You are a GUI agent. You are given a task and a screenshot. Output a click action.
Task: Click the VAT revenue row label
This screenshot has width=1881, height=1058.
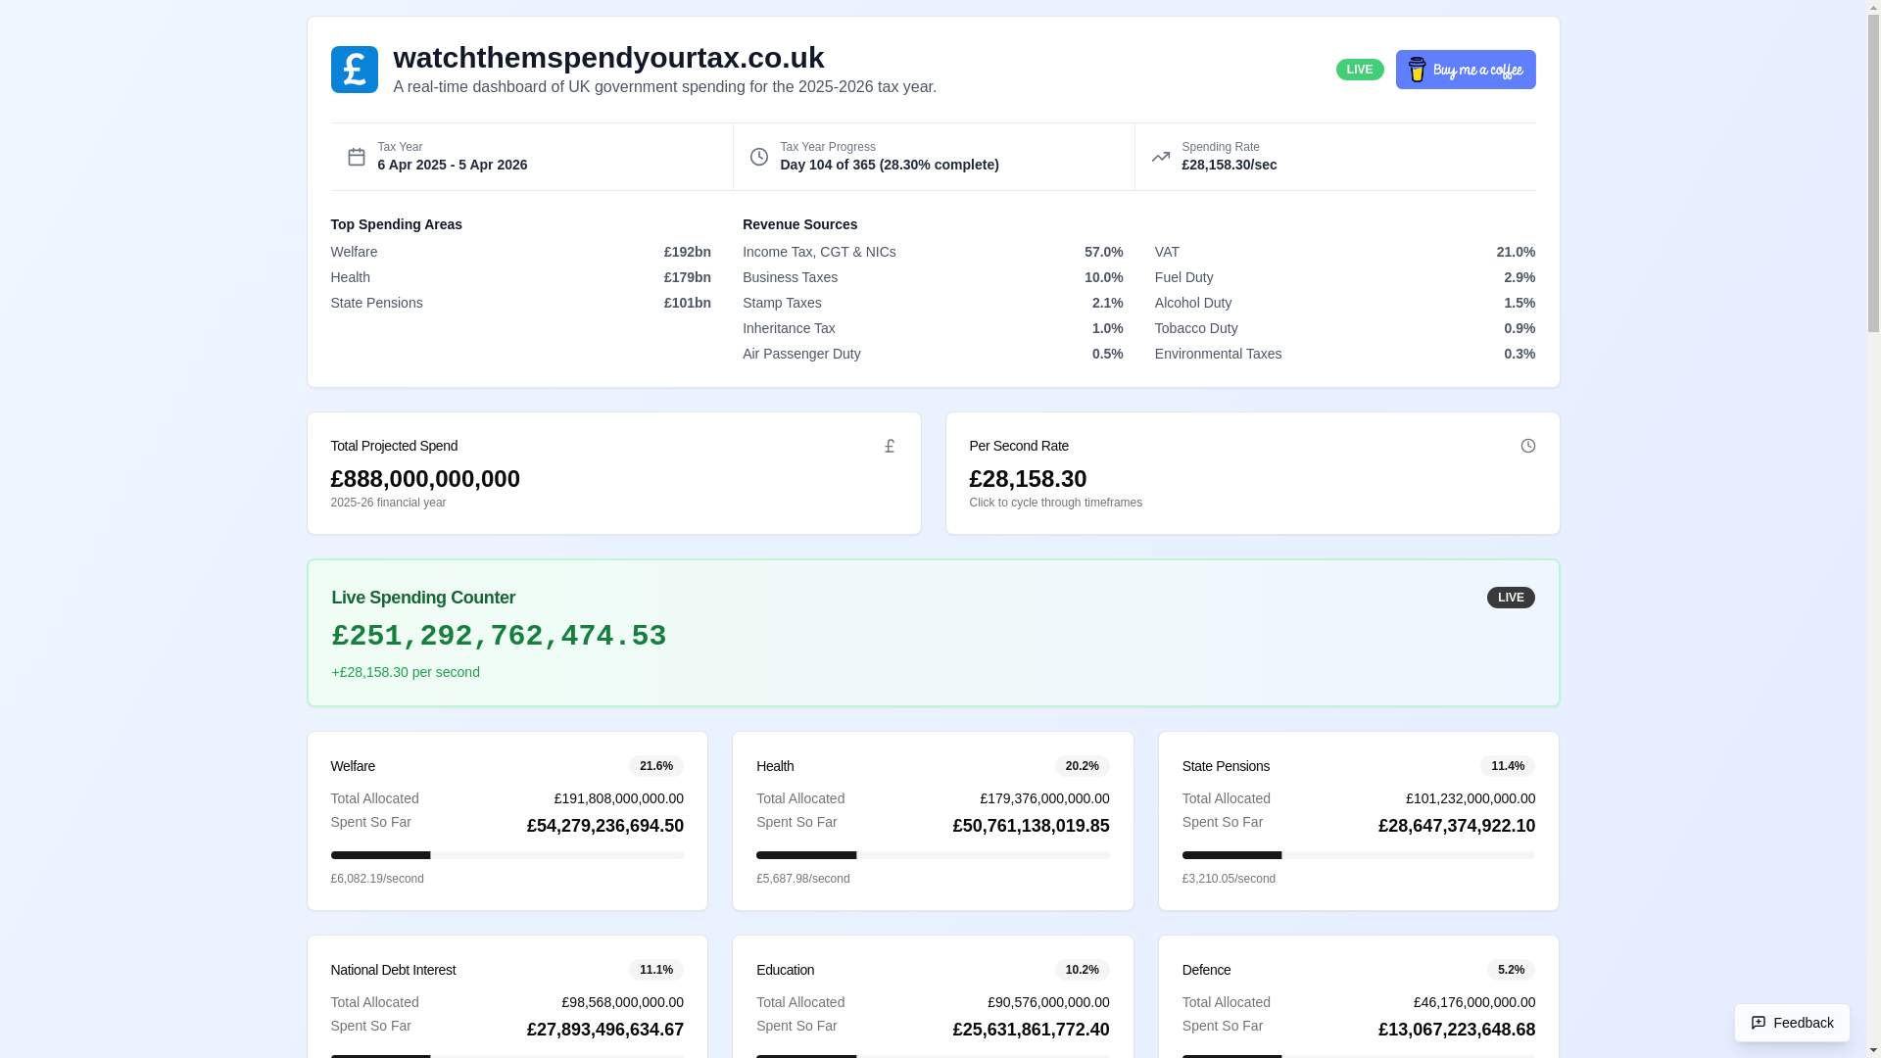coord(1166,252)
